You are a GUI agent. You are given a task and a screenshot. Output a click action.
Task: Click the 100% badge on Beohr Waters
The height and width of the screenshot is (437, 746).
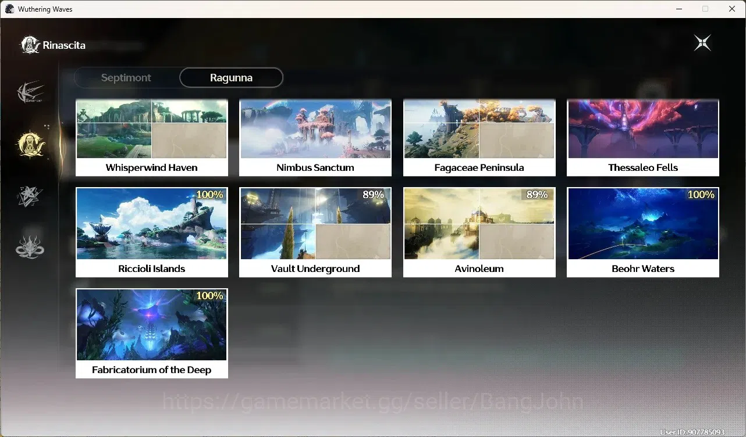pos(701,195)
